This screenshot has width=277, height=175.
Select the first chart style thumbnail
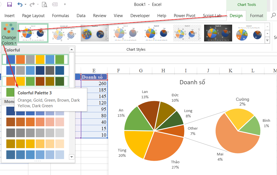[33, 33]
